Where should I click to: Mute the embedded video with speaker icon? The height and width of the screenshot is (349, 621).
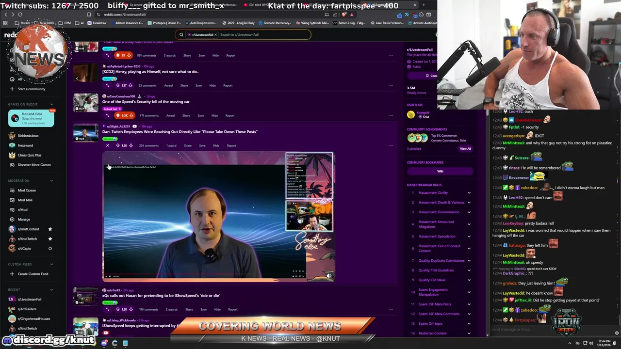tap(329, 276)
